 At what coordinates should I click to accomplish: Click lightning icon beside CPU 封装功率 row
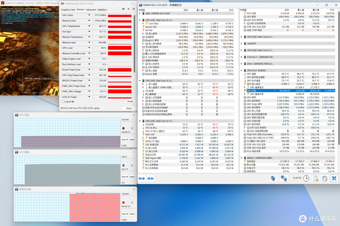[x=143, y=145]
